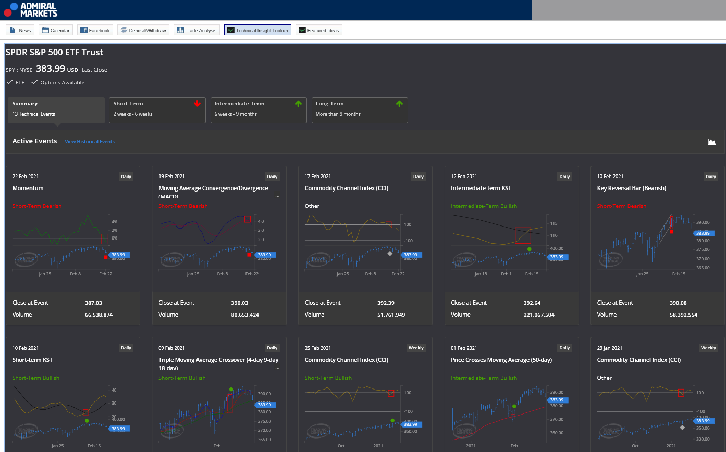Click close at event value 387.03
This screenshot has width=726, height=452.
tap(93, 303)
